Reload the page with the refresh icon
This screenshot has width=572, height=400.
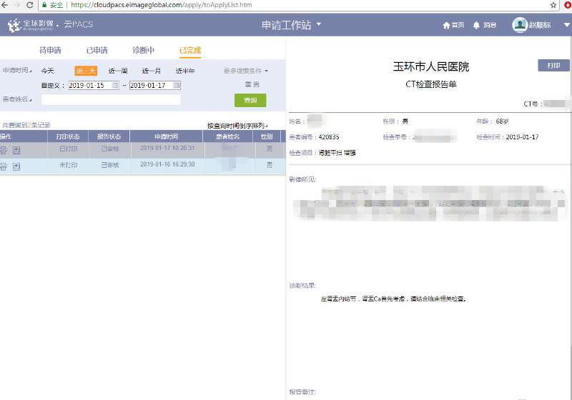(x=30, y=5)
